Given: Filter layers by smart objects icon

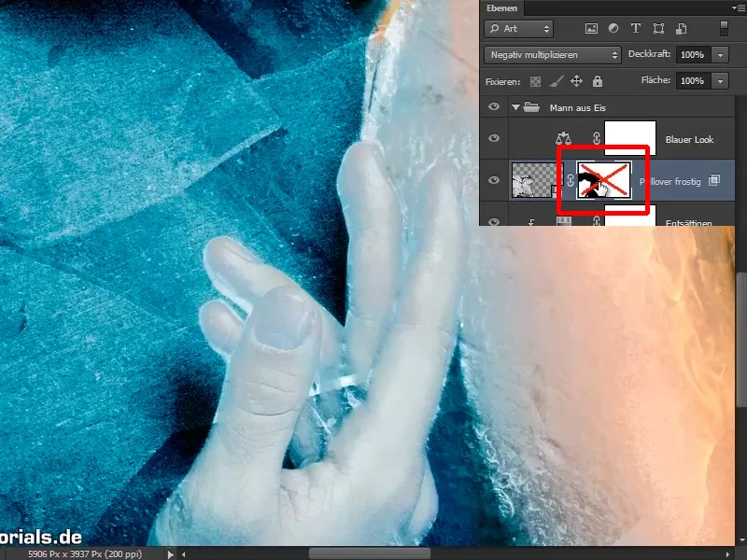Looking at the screenshot, I should pos(682,29).
